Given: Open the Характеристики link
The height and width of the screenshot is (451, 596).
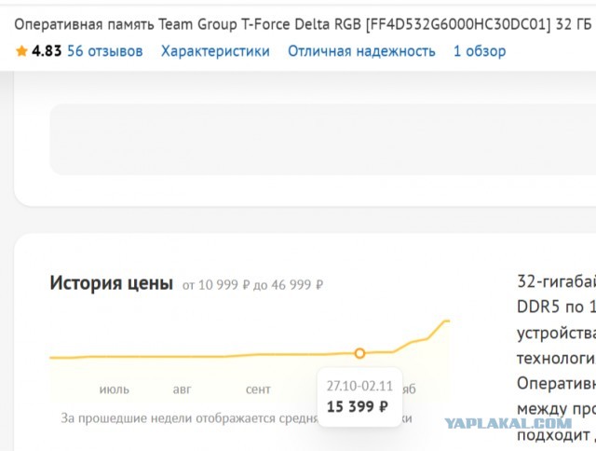Looking at the screenshot, I should (215, 51).
